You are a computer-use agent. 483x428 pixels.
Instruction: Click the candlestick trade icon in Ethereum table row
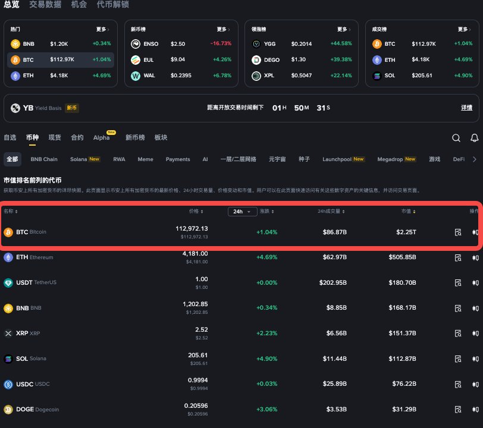tap(475, 258)
